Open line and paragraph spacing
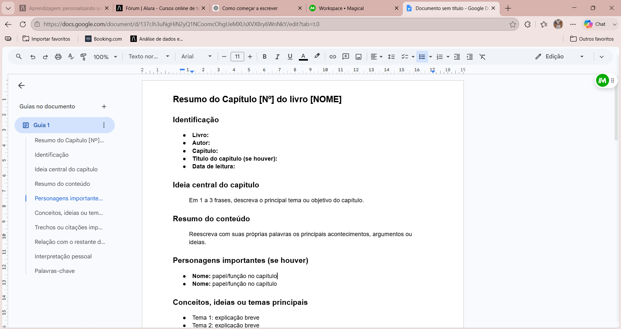Viewport: 621px width, 329px height. tap(391, 57)
